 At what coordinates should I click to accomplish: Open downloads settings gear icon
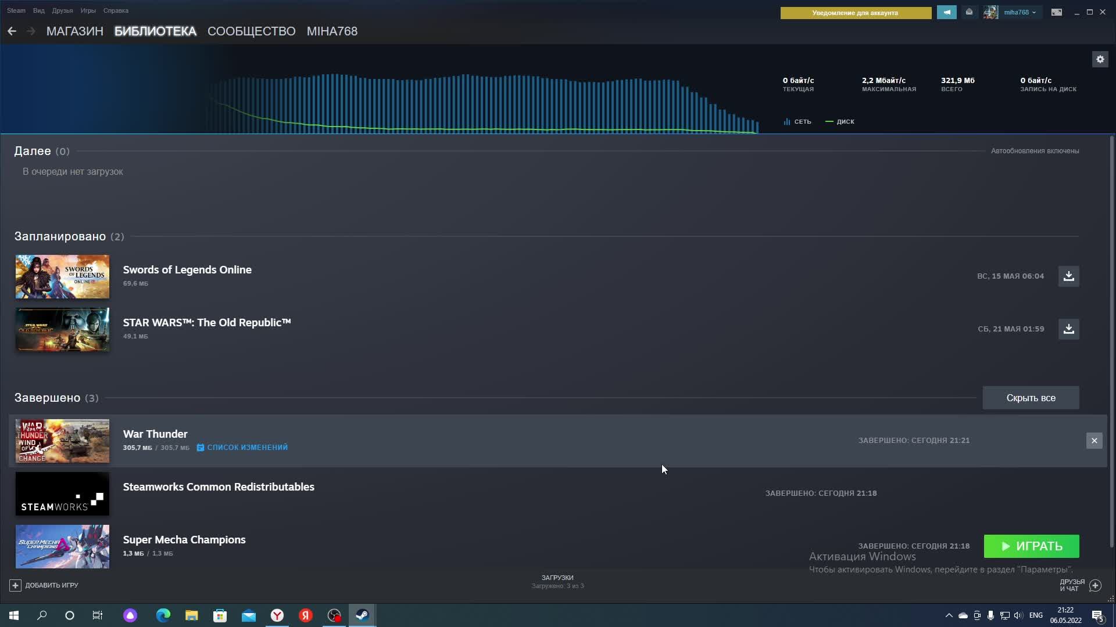[x=1100, y=59]
